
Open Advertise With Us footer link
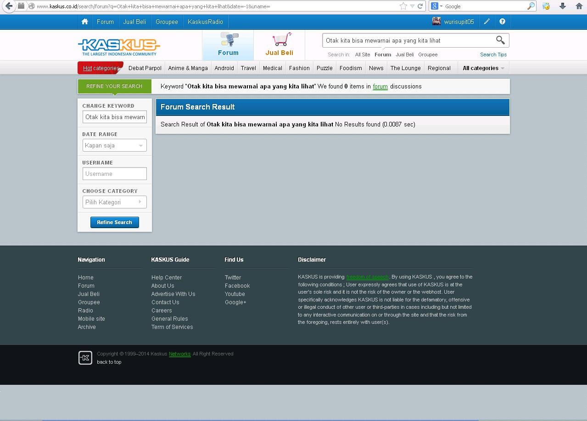pyautogui.click(x=173, y=294)
